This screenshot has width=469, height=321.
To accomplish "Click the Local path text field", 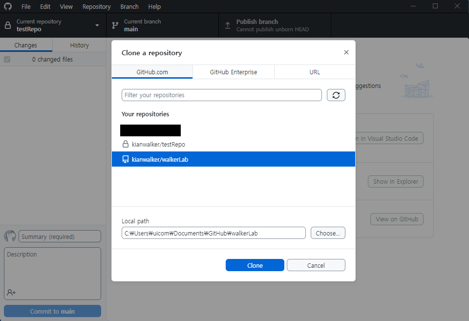I will [x=213, y=233].
